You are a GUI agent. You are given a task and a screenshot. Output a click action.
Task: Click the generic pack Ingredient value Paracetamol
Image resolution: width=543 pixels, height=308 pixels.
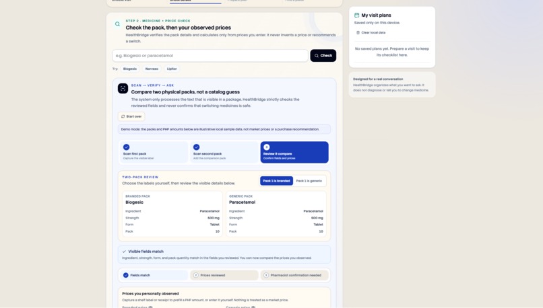tap(313, 211)
